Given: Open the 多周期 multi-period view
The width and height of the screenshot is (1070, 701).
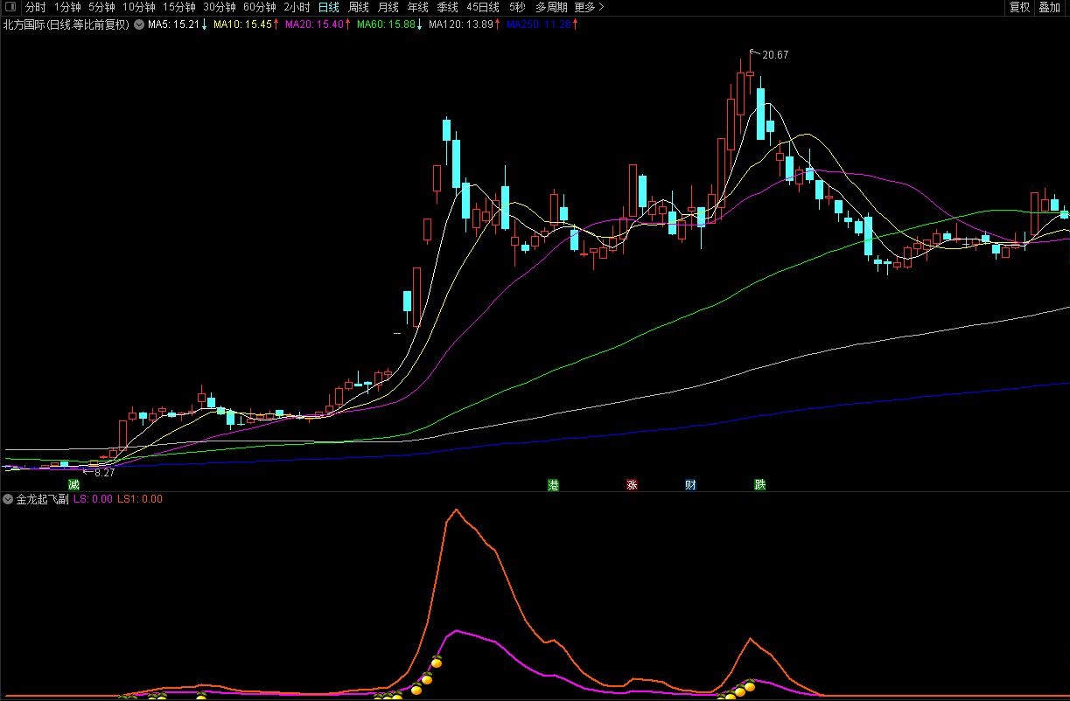Looking at the screenshot, I should (551, 7).
